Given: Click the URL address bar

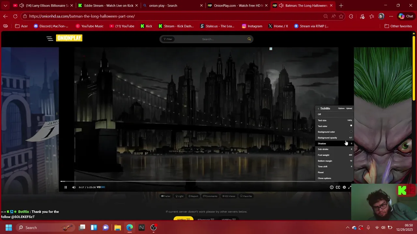Looking at the screenshot, I should click(x=173, y=16).
